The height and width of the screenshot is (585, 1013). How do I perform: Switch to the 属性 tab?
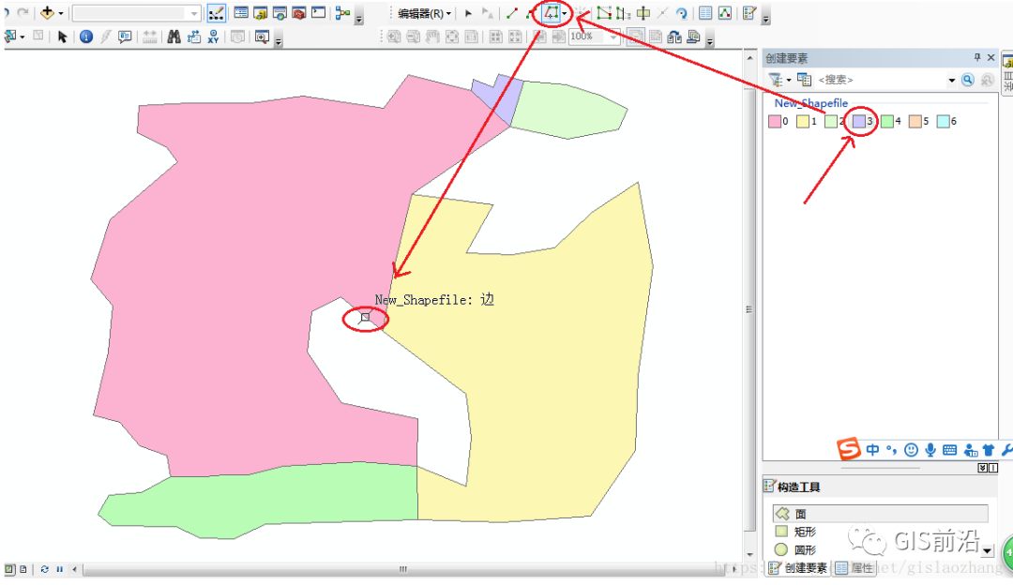(854, 568)
